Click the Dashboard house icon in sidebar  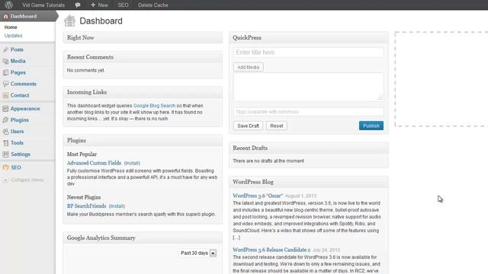point(5,16)
